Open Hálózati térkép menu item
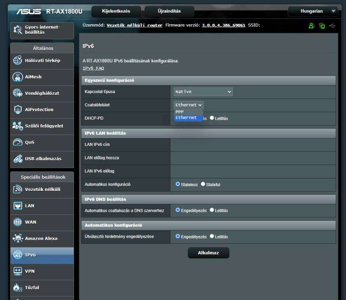This screenshot has height=300, width=346. [42, 60]
